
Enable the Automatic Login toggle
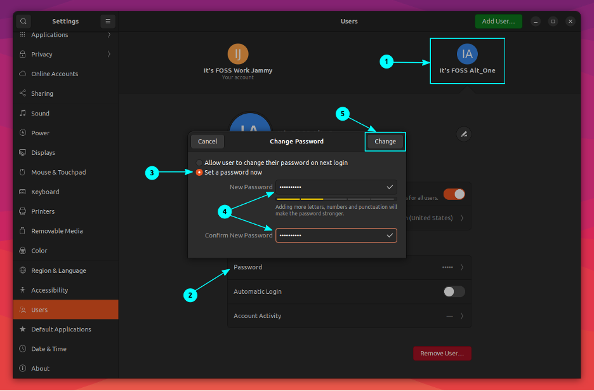[x=454, y=291]
